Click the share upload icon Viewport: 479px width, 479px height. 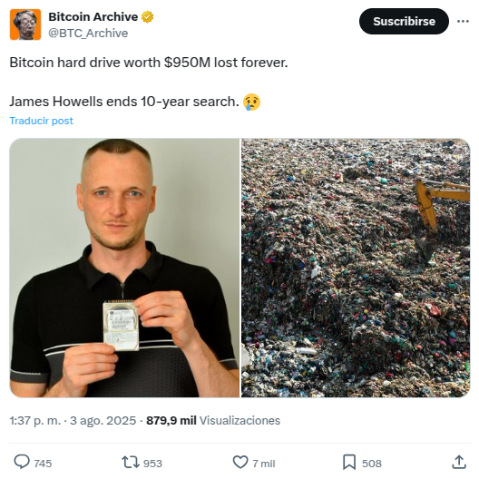[x=458, y=462]
